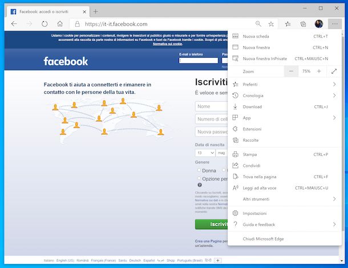The width and height of the screenshot is (348, 268).
Task: Open the birth month dropdown showing mag
Action: point(222,153)
